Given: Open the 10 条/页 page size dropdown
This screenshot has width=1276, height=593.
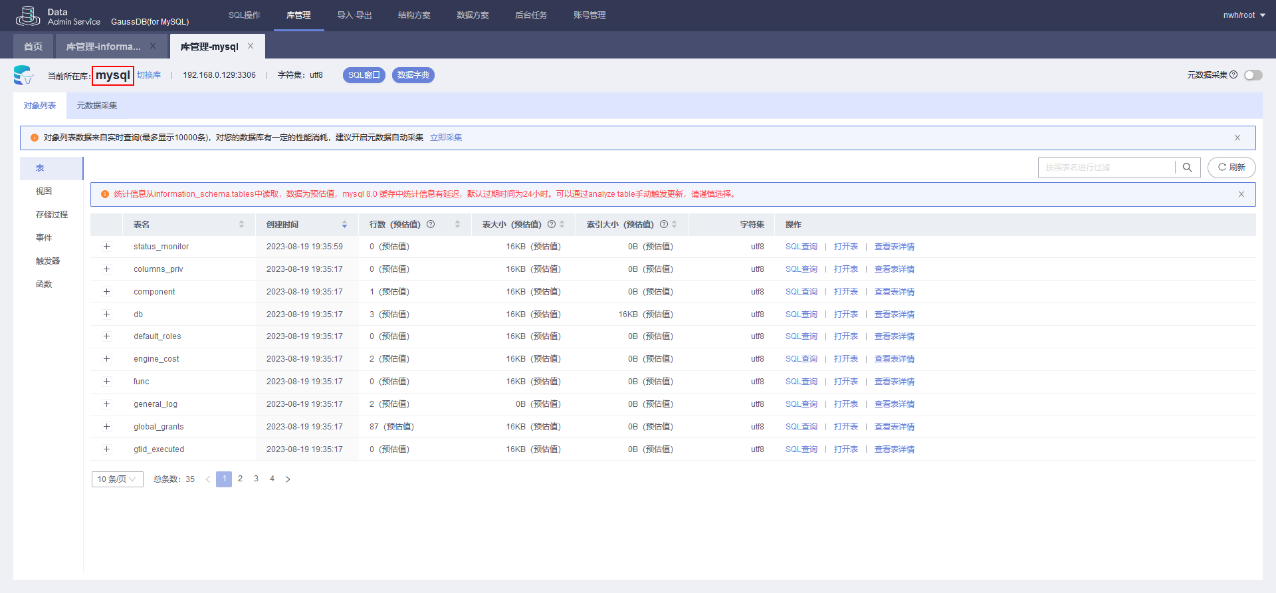Looking at the screenshot, I should pyautogui.click(x=117, y=479).
